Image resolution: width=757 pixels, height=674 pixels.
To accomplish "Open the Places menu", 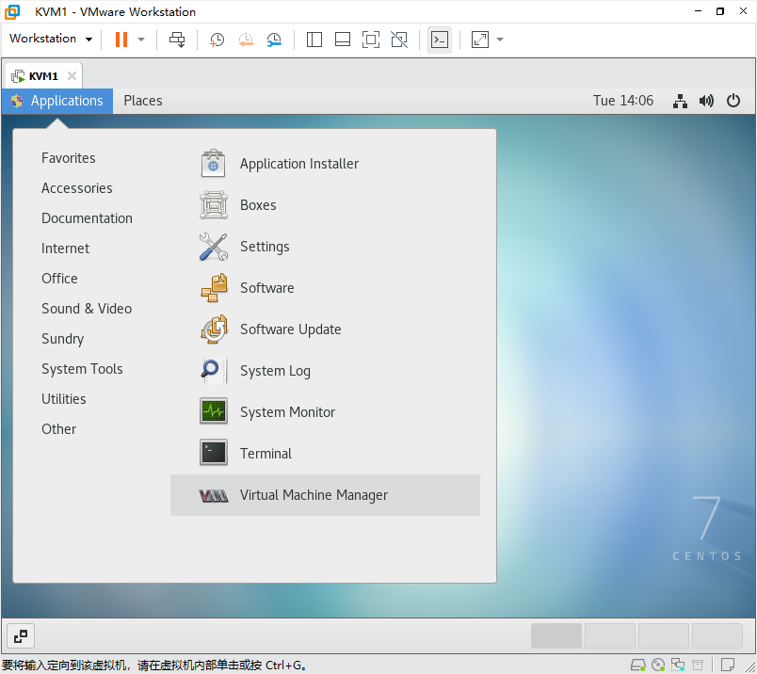I will tap(143, 101).
